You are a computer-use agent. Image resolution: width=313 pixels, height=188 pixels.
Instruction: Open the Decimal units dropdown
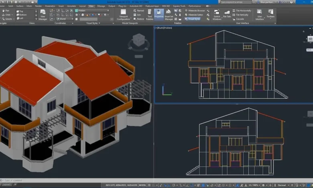click(283, 185)
